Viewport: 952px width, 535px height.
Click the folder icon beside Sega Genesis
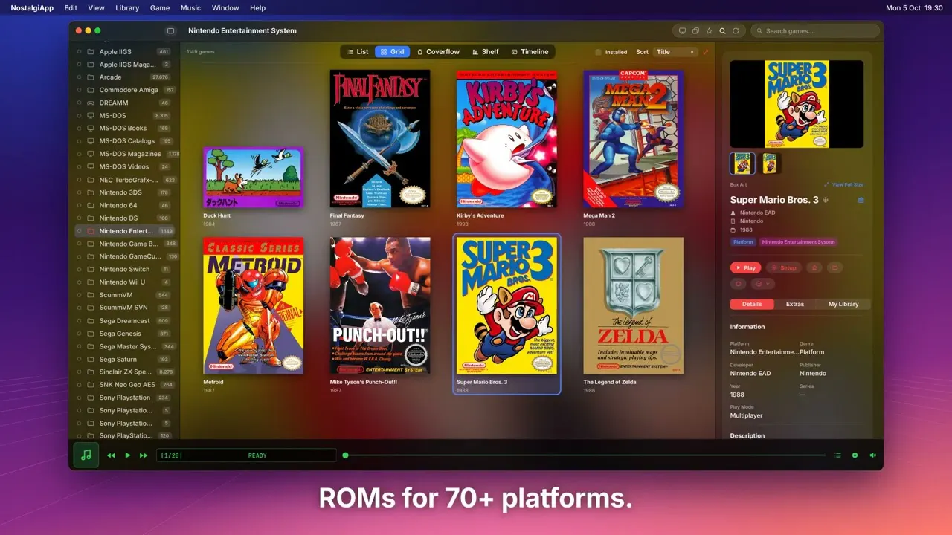(91, 334)
